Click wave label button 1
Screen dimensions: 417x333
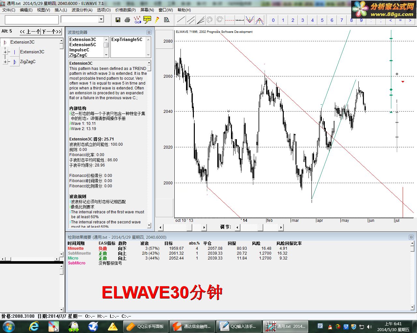(x=283, y=20)
